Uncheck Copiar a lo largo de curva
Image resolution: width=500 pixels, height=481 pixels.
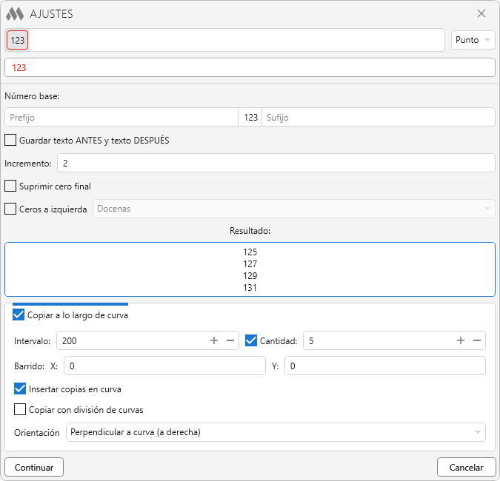(19, 315)
